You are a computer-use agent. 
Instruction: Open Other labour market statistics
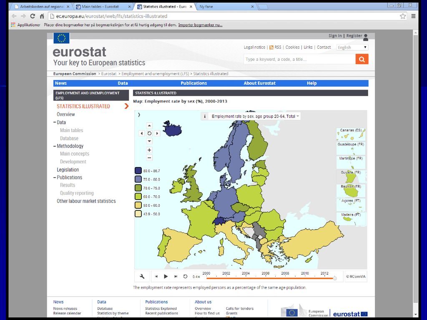tap(86, 201)
